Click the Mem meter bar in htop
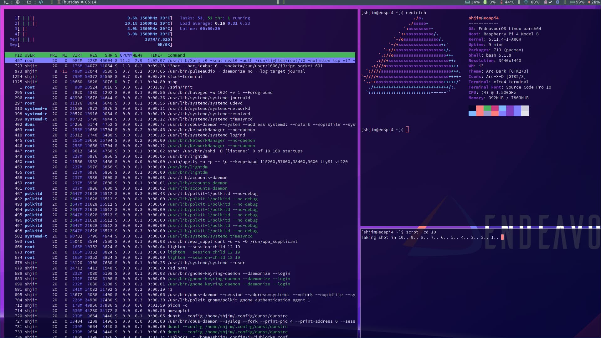The image size is (601, 338). tap(91, 39)
